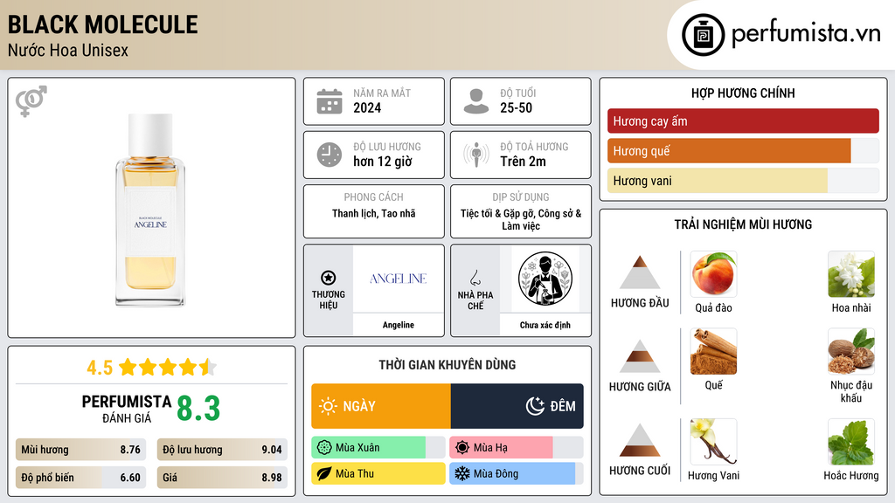Select the Đêm nighttime segment
The width and height of the screenshot is (895, 503).
point(517,406)
